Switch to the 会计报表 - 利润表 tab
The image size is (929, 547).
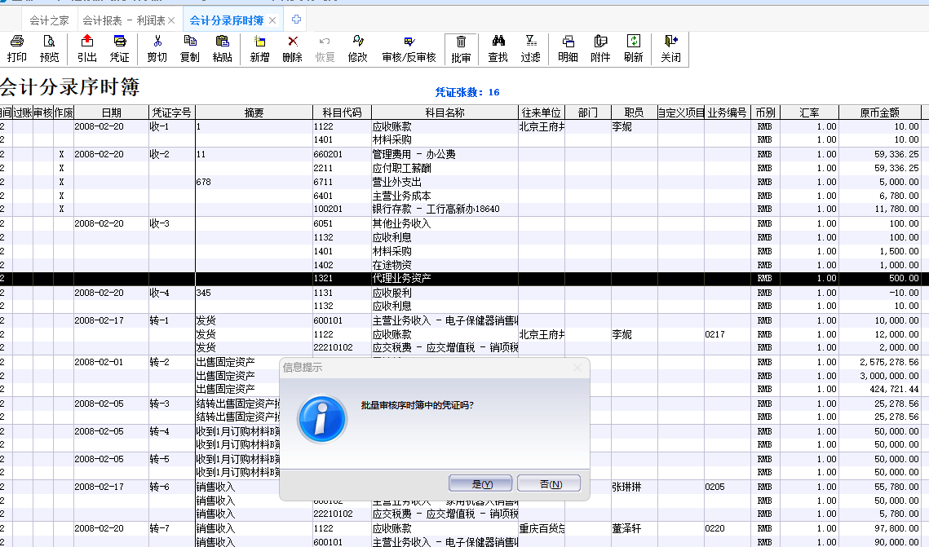pyautogui.click(x=123, y=20)
